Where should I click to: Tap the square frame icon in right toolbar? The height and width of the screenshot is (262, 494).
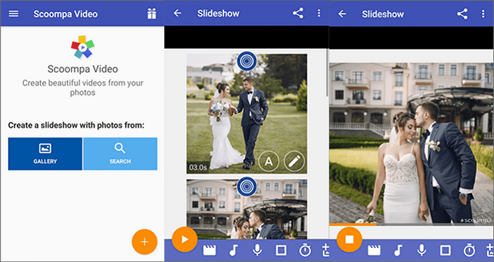[x=446, y=250]
